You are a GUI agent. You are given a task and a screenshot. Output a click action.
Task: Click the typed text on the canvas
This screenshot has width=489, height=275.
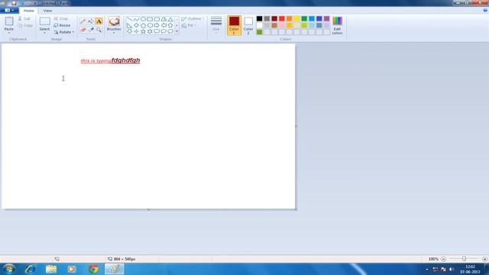tap(110, 60)
